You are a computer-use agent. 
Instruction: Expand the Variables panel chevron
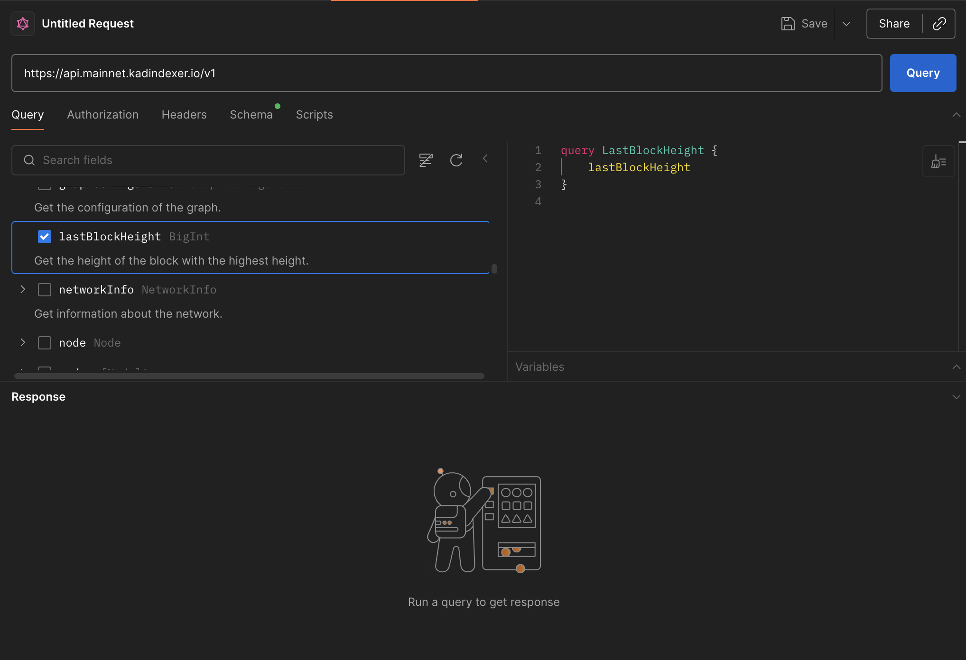(x=956, y=367)
